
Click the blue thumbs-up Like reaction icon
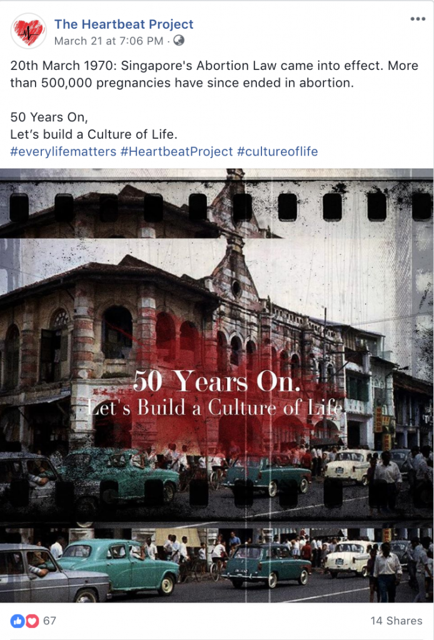point(18,621)
